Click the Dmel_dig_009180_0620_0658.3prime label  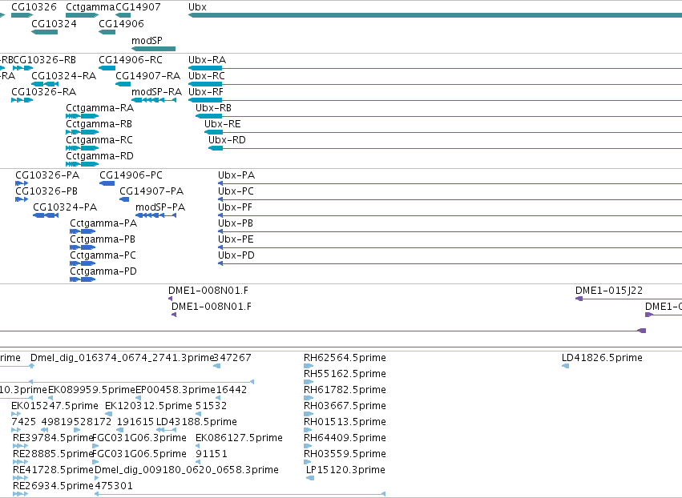[x=187, y=470]
